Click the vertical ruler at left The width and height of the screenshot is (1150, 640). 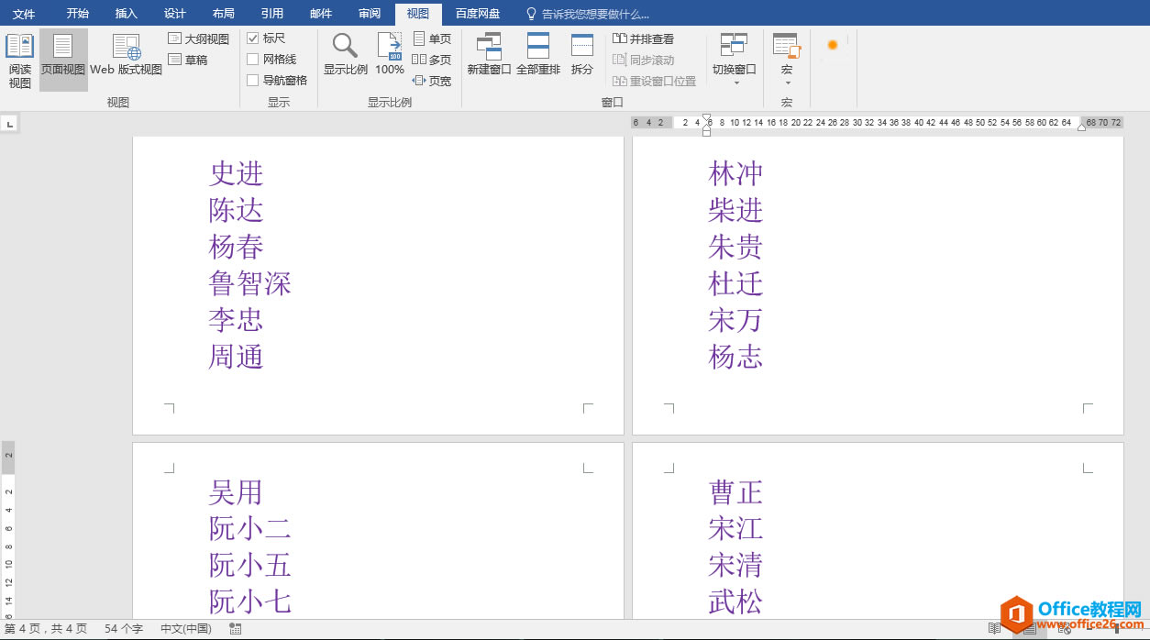(8, 528)
